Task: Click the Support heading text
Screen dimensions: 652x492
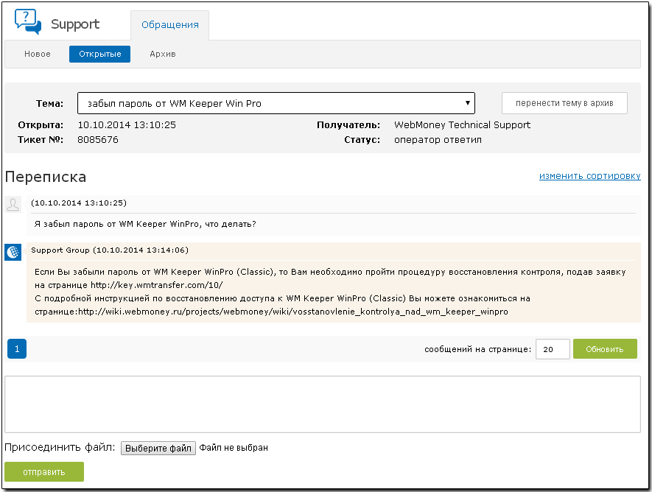Action: (x=75, y=24)
